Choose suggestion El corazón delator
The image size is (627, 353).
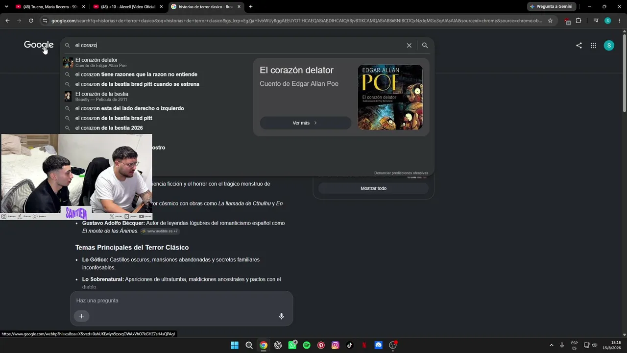(x=156, y=62)
